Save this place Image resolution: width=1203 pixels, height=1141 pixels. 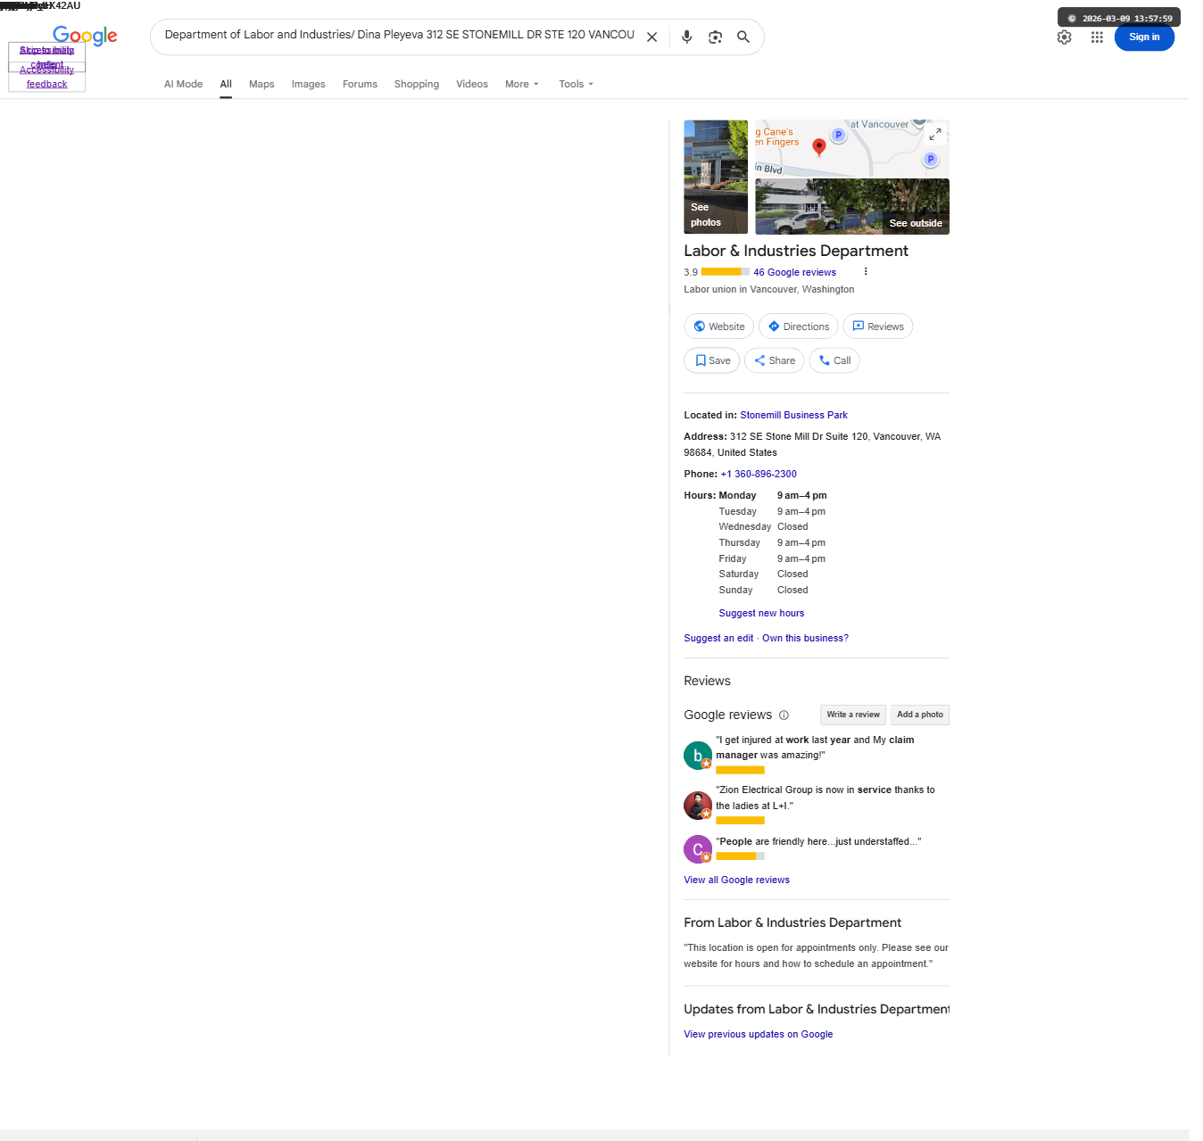tap(712, 360)
